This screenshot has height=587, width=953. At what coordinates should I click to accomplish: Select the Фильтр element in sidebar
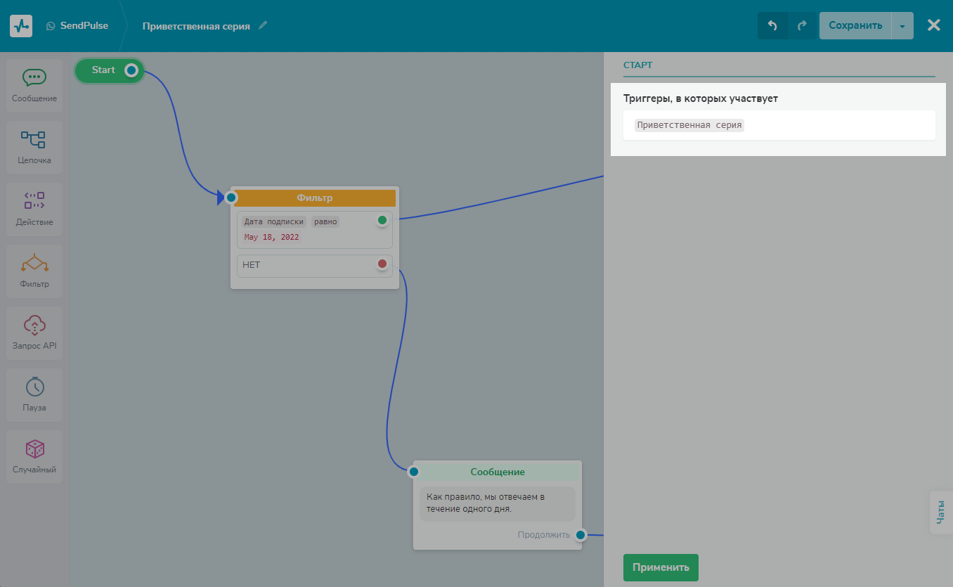coord(34,271)
